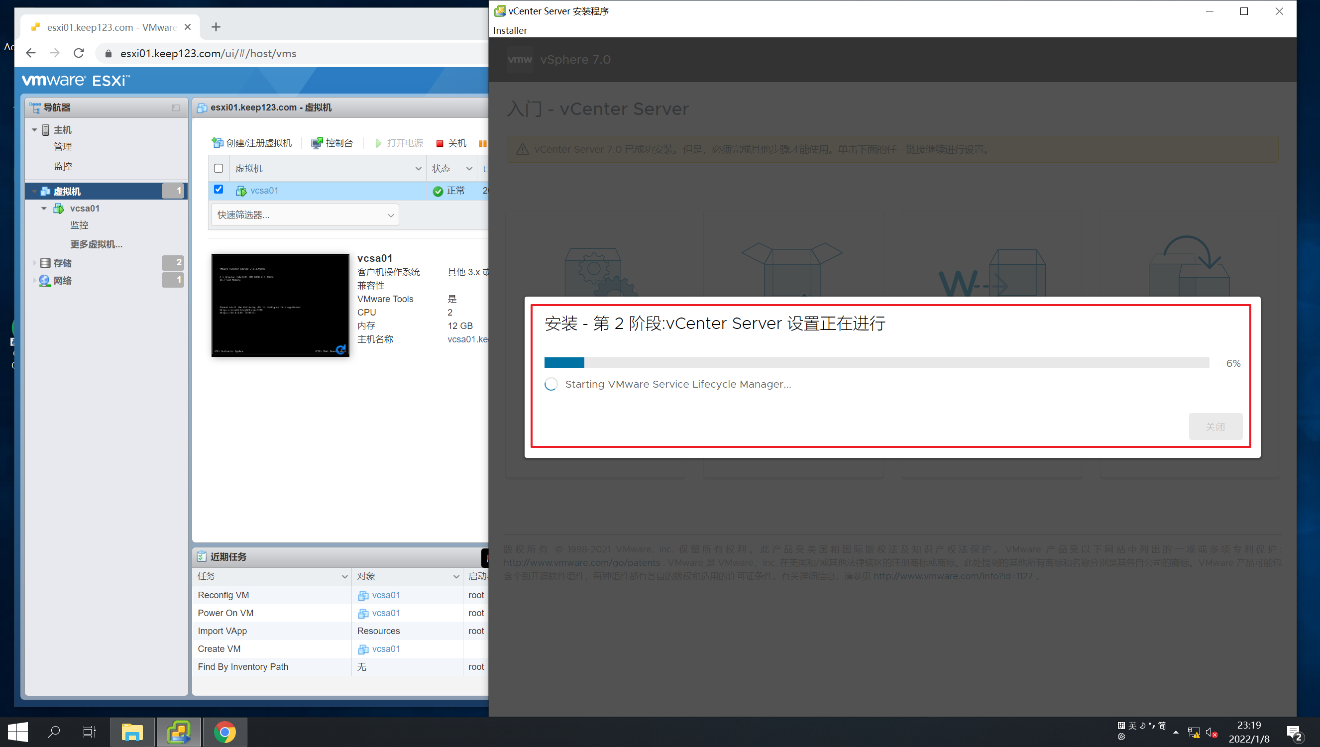1320x747 pixels.
Task: Select the 虚拟机 item in the navigator
Action: click(106, 191)
